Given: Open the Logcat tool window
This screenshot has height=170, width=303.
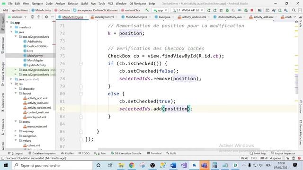Looking at the screenshot, I should click(16, 153).
